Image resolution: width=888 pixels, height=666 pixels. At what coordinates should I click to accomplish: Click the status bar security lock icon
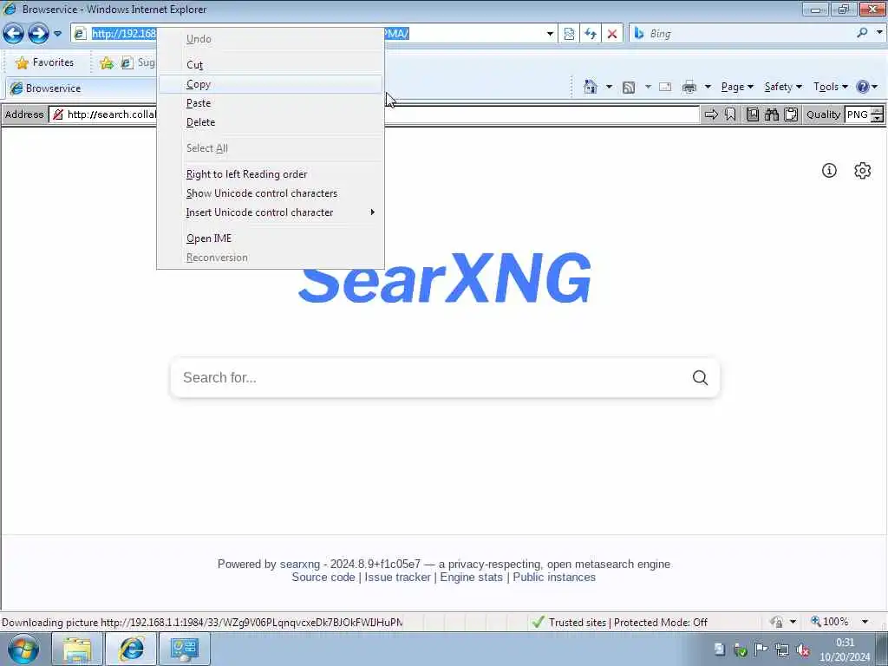pyautogui.click(x=776, y=623)
